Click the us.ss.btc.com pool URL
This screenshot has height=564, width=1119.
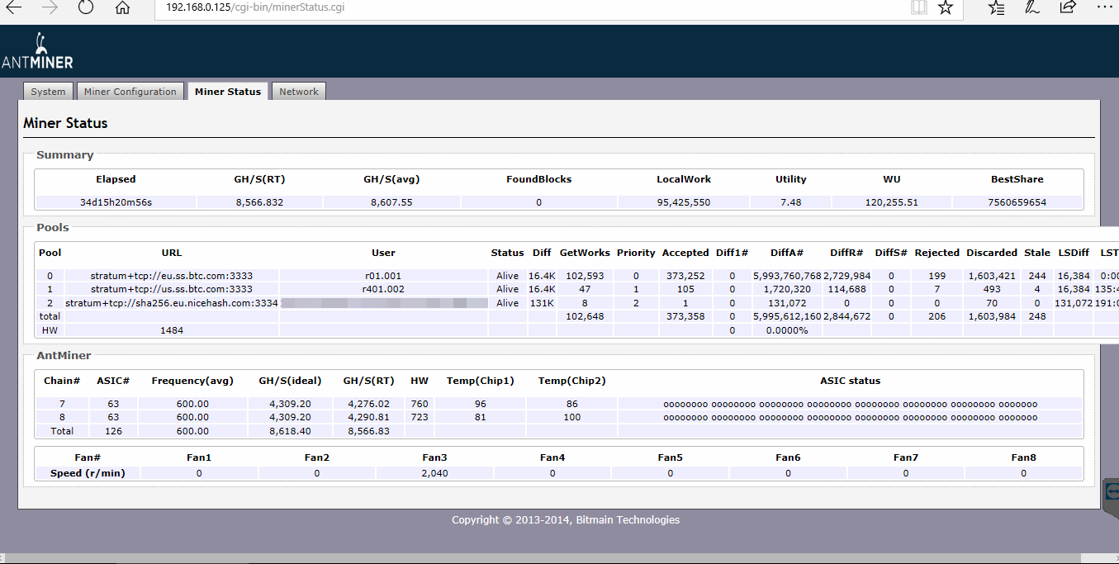coord(172,289)
